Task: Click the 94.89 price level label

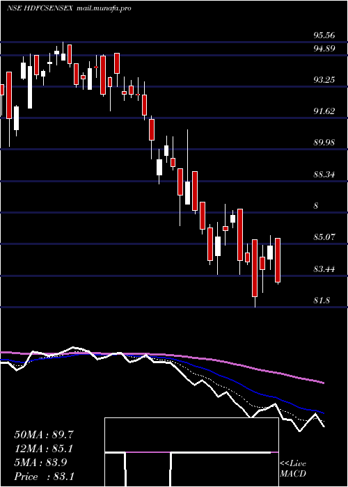Action: point(324,48)
